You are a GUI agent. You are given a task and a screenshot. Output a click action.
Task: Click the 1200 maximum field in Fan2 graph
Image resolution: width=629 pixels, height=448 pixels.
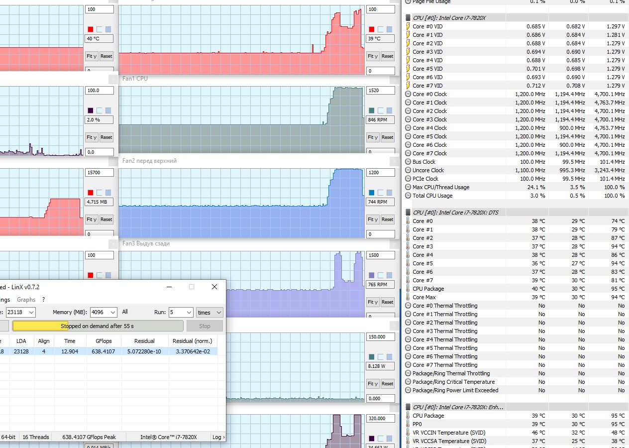point(380,173)
